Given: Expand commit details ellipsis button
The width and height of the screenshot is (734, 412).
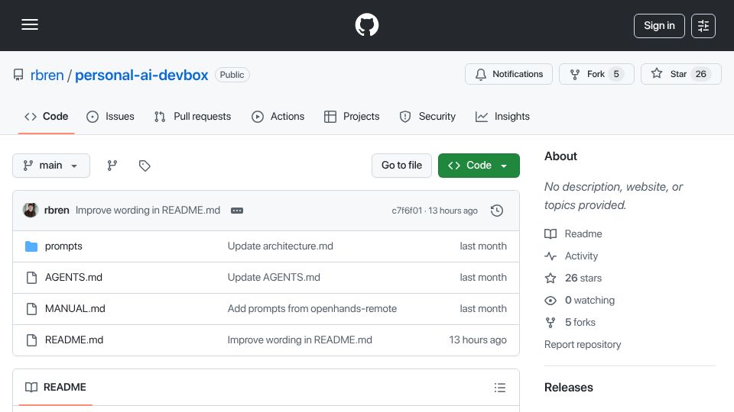Looking at the screenshot, I should (237, 211).
